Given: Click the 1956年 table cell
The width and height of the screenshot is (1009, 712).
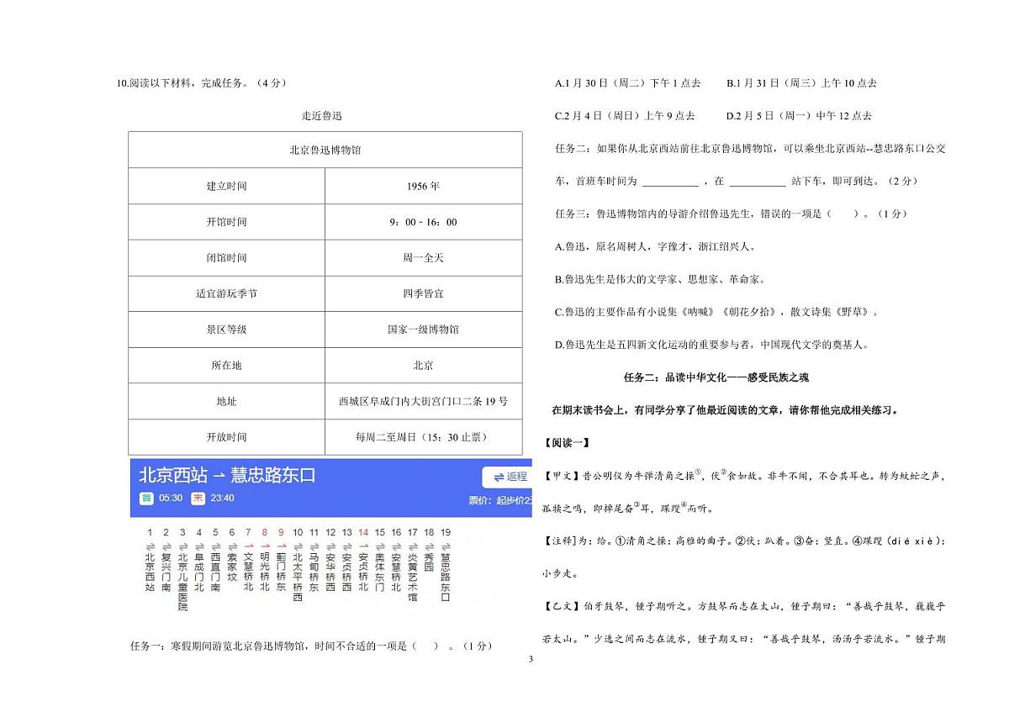Looking at the screenshot, I should (x=423, y=186).
